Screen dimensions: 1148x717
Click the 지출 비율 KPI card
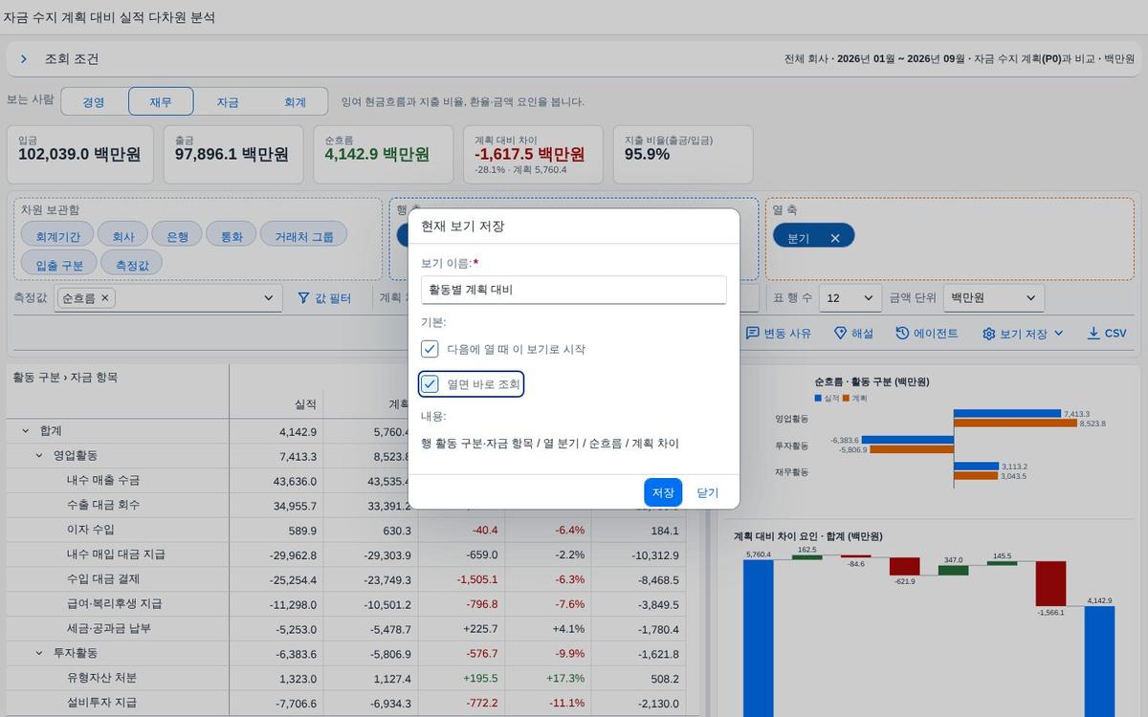[683, 154]
